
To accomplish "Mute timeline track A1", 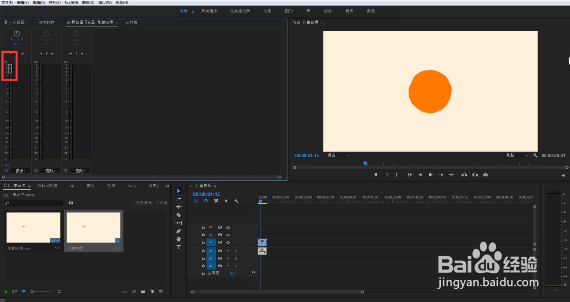I will pyautogui.click(x=228, y=251).
